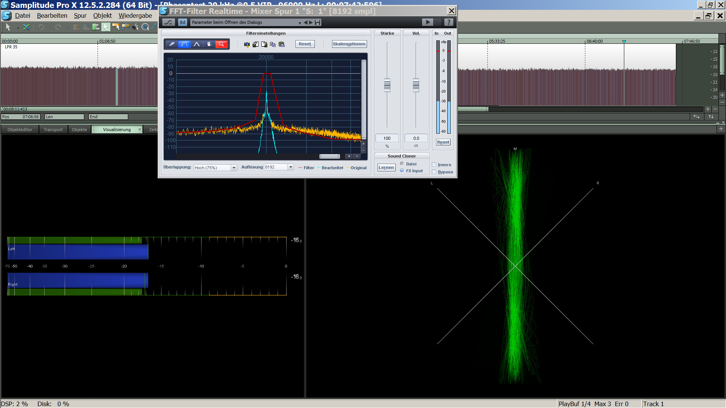Click the paste filter curve clipboard icon
Screen dimensions: 726x408
[282, 44]
